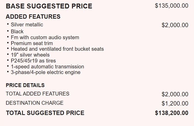194x126 pixels.
Task: Click the Price Details heading
Action: click(x=25, y=85)
